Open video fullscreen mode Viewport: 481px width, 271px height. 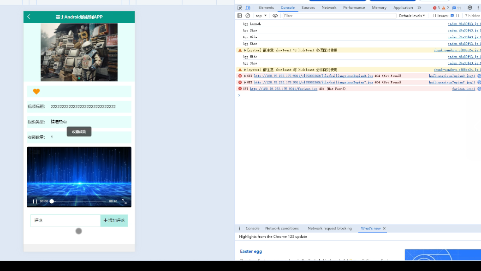(124, 201)
